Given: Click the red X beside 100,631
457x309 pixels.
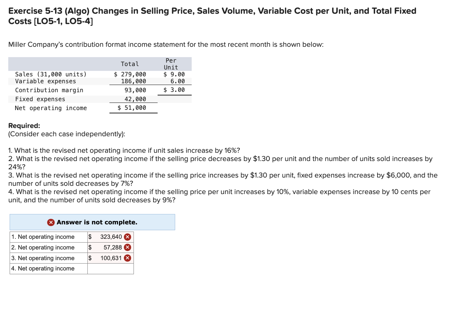Looking at the screenshot, I should [128, 258].
